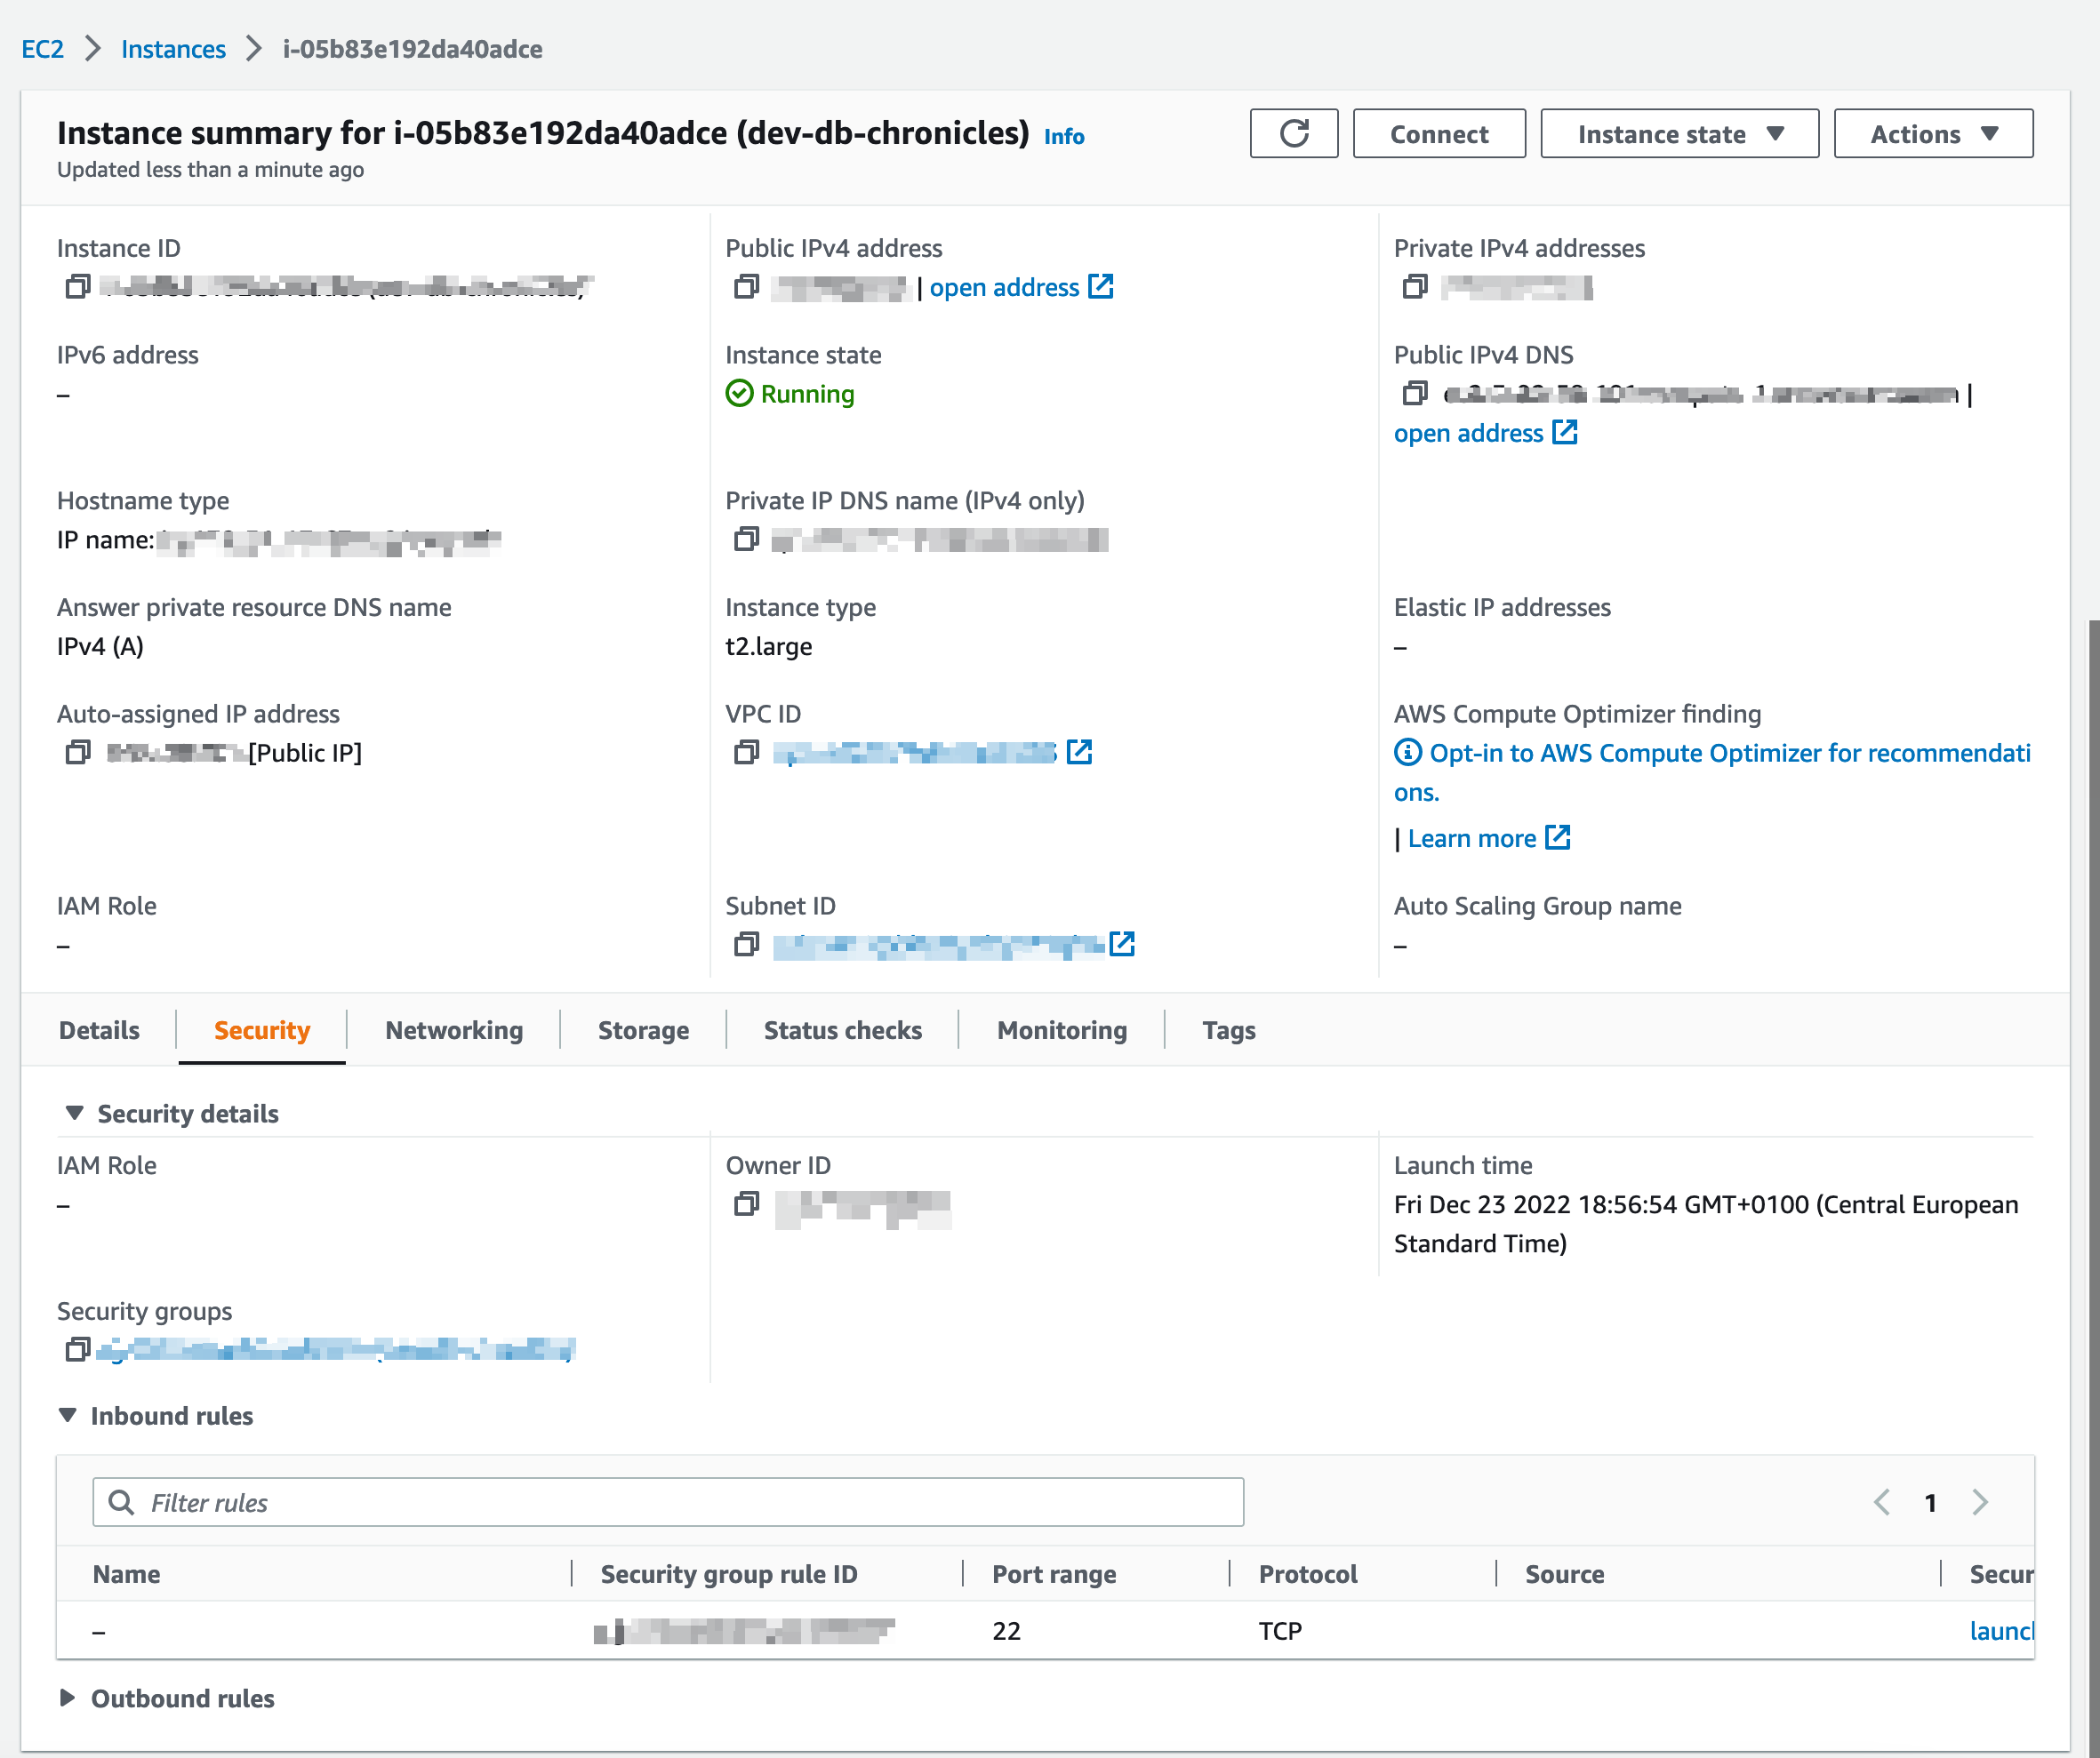Switch to the Networking tab
Image resolution: width=2100 pixels, height=1758 pixels.
(x=454, y=1030)
